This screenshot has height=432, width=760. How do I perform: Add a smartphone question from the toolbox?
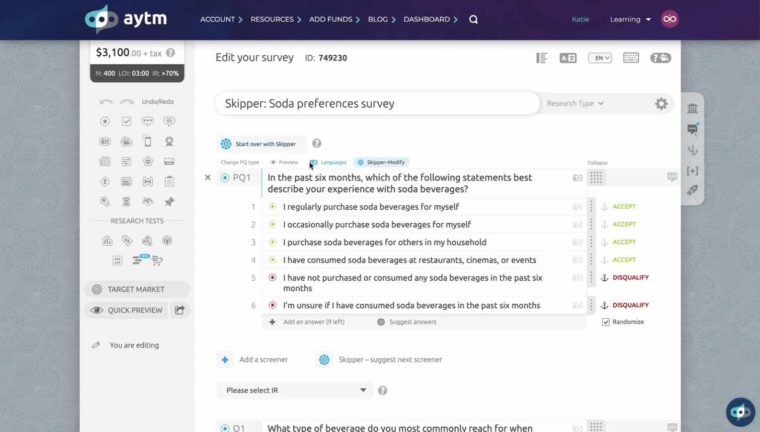tap(148, 141)
